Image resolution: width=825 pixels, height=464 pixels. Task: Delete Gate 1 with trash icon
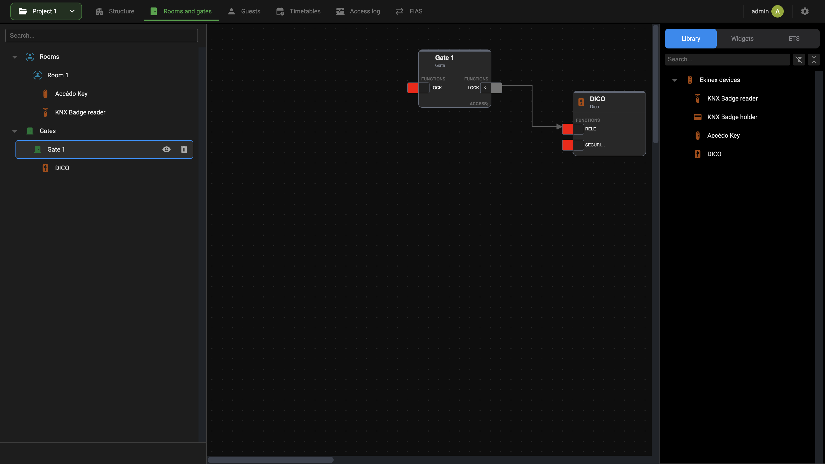(184, 150)
